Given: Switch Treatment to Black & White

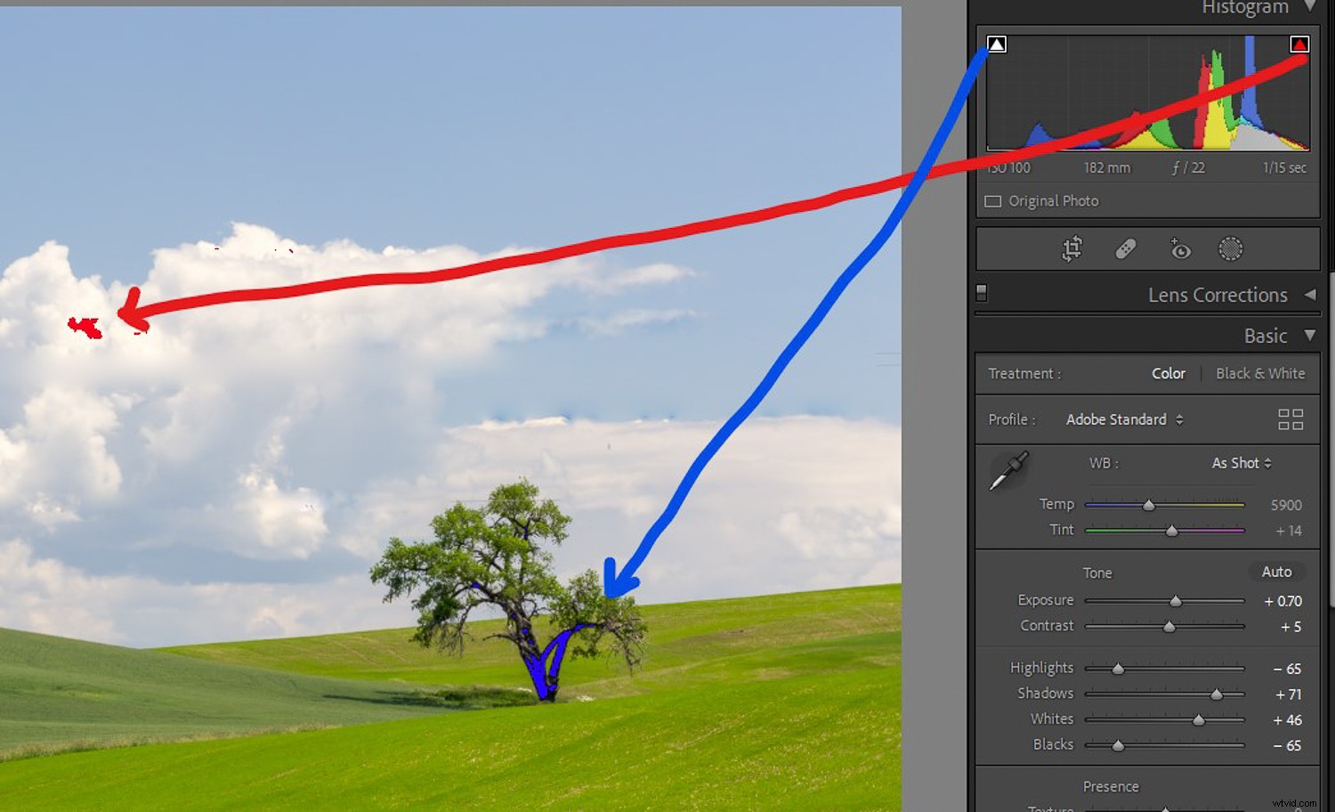Looking at the screenshot, I should 1260,373.
